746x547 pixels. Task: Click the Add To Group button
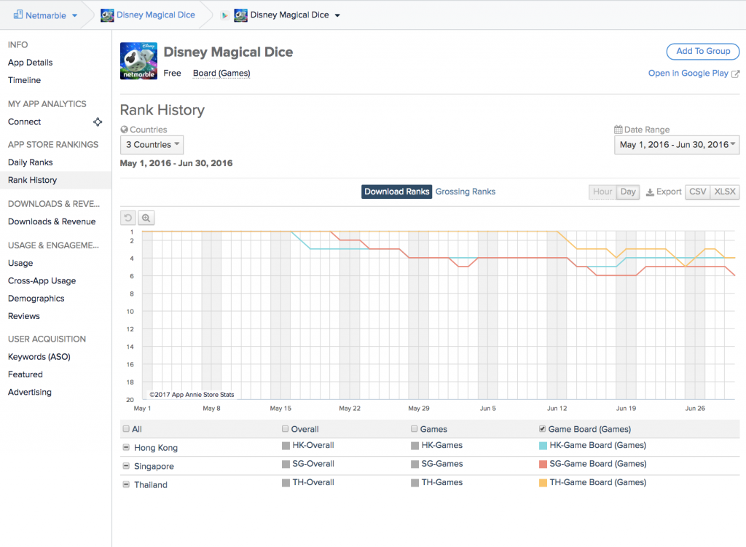pos(703,52)
